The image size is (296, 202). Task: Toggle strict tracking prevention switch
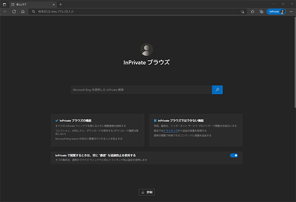(x=234, y=155)
